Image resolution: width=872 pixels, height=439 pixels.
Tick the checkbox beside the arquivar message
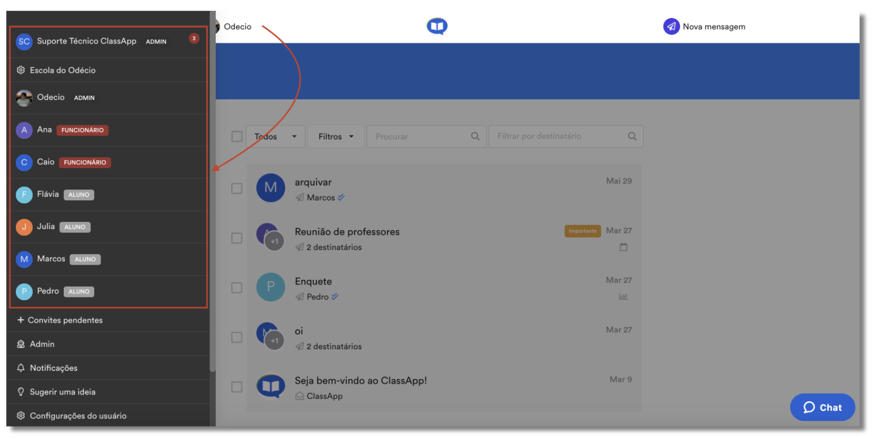coord(237,188)
